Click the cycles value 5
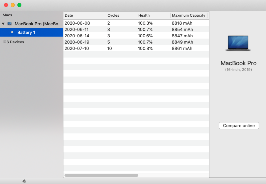This screenshot has width=266, height=184. pyautogui.click(x=109, y=42)
